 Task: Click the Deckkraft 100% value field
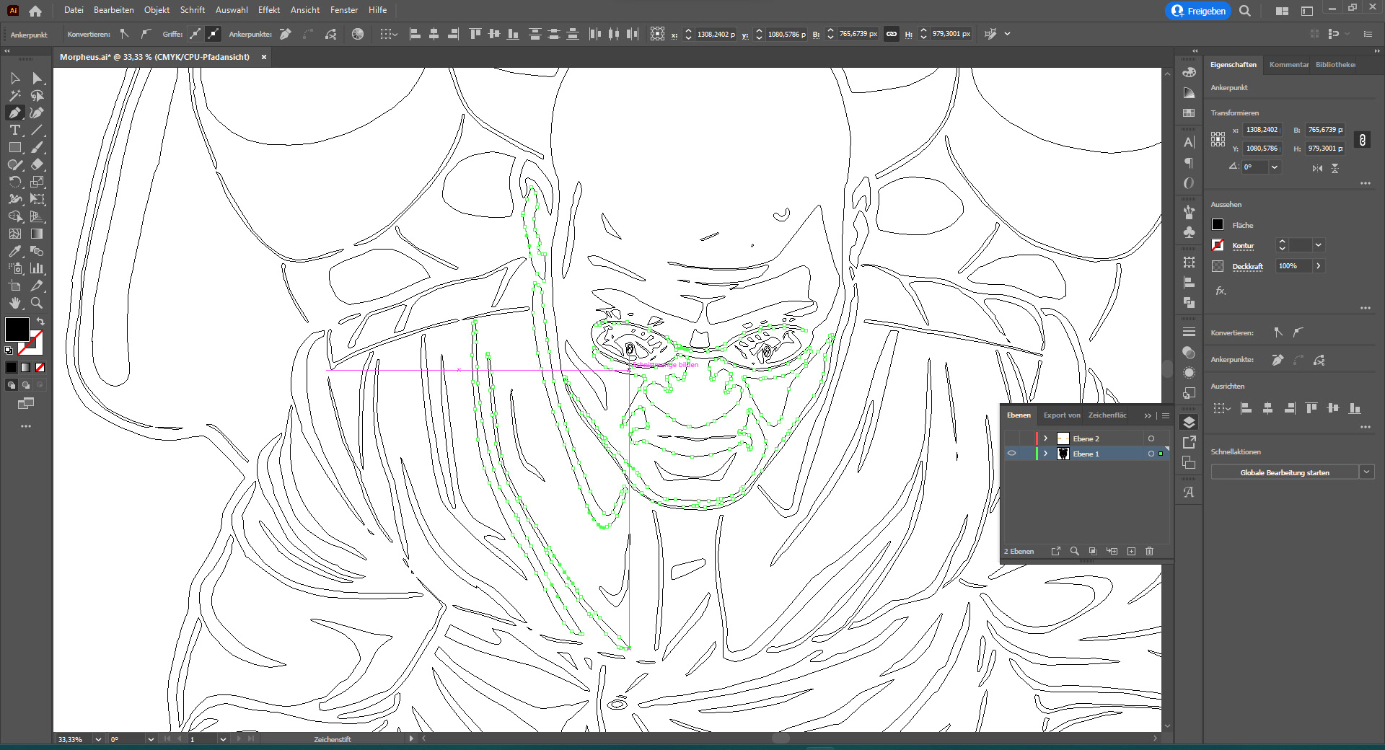[x=1293, y=266]
